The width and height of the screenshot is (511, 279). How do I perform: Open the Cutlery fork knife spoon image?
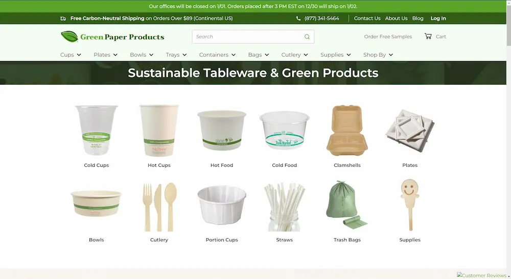click(159, 207)
